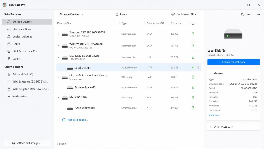
Task: Click Search for lost data button
Action: coord(233,62)
